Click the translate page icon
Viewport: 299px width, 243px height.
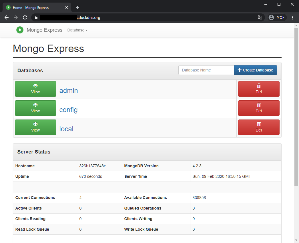click(x=260, y=17)
